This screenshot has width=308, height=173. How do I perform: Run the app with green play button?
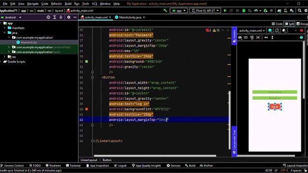[225, 11]
